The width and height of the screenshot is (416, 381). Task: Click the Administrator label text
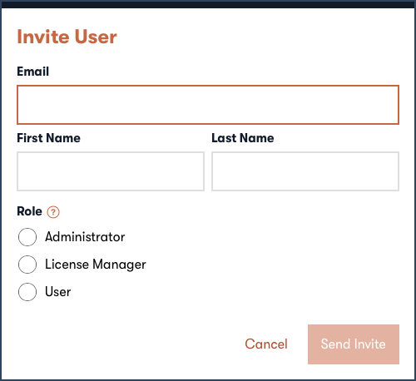[85, 237]
